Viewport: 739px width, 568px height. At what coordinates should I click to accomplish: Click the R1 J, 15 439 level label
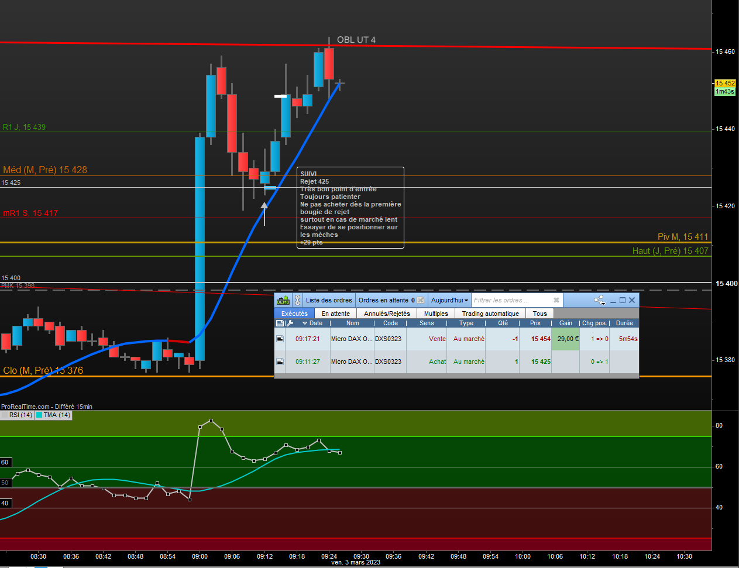point(24,127)
